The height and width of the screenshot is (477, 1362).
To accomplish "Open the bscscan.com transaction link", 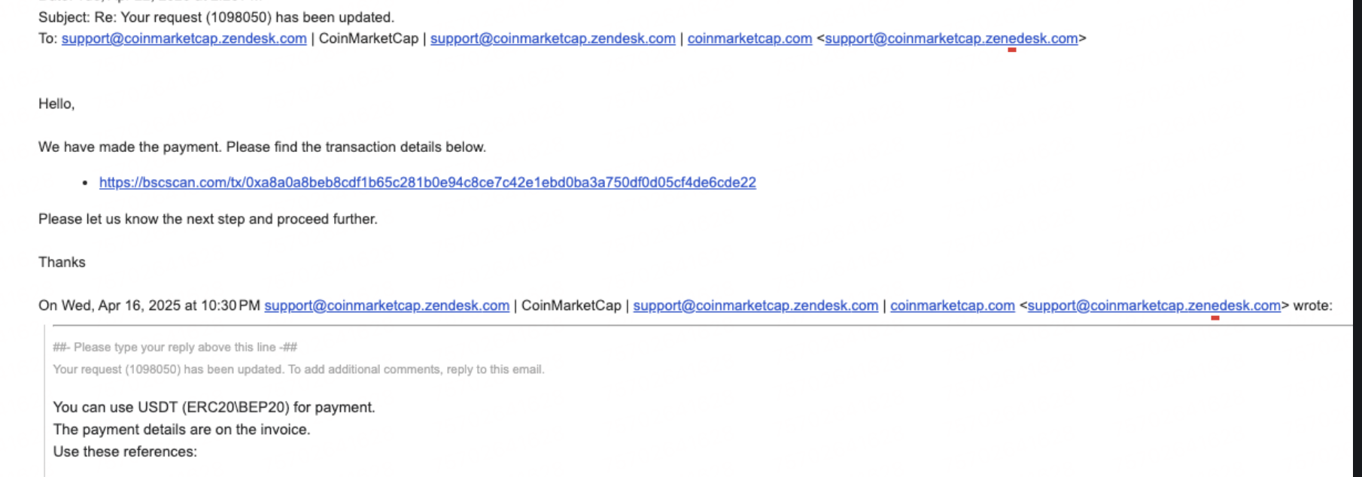I will (427, 183).
